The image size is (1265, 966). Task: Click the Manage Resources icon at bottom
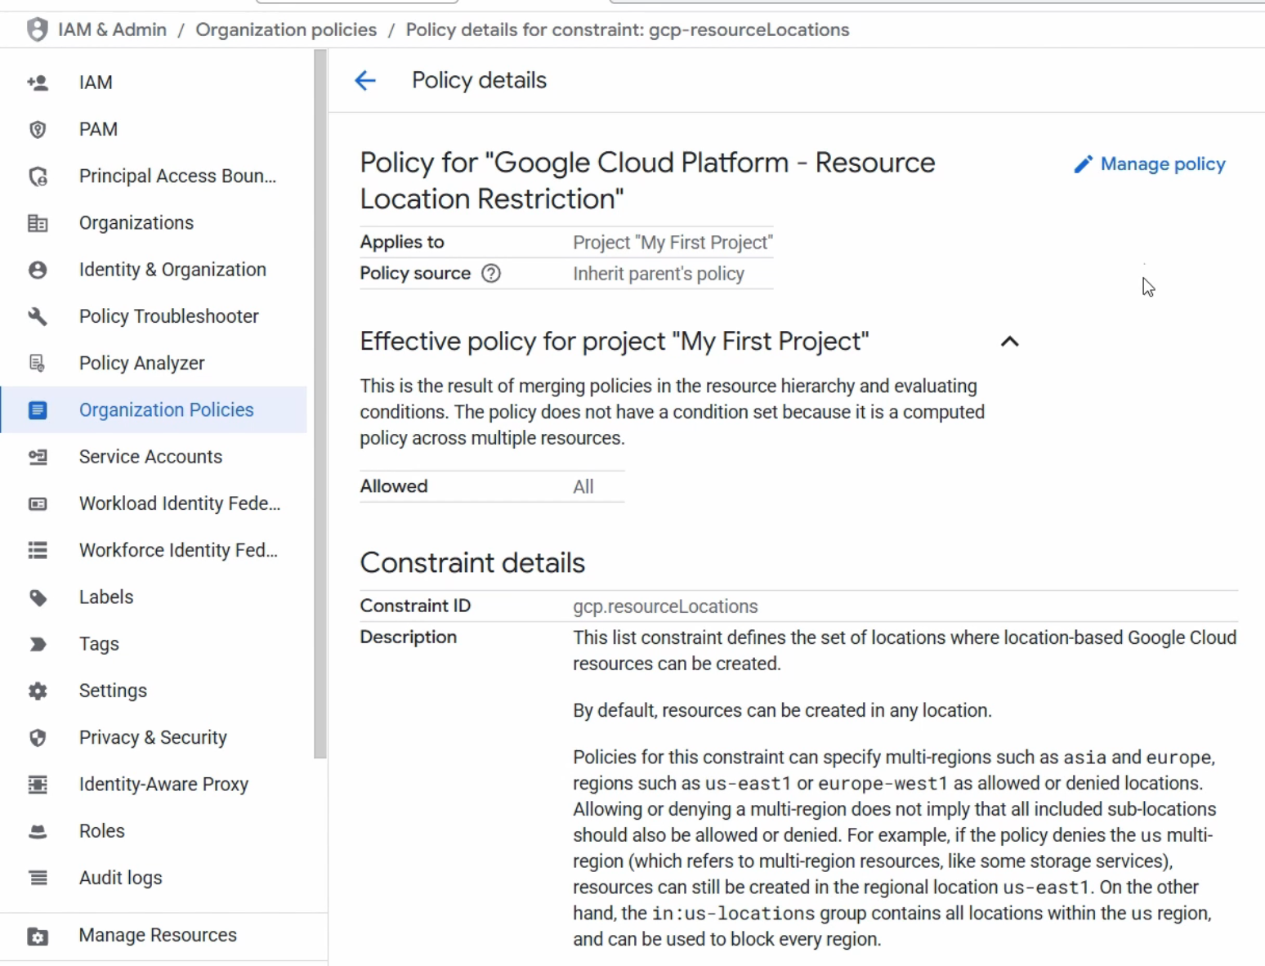38,936
